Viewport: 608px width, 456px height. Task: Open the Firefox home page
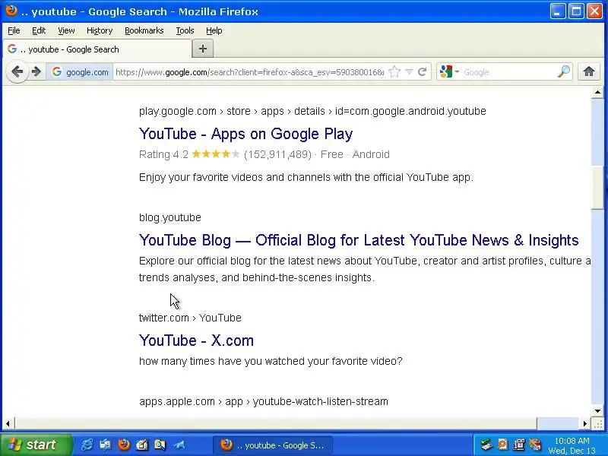point(588,71)
